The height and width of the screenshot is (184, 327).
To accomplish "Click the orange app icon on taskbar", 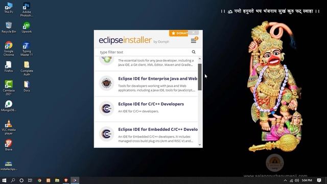I will (48, 180).
